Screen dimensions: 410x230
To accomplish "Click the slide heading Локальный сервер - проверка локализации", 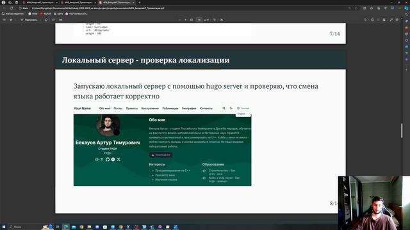I will click(145, 60).
